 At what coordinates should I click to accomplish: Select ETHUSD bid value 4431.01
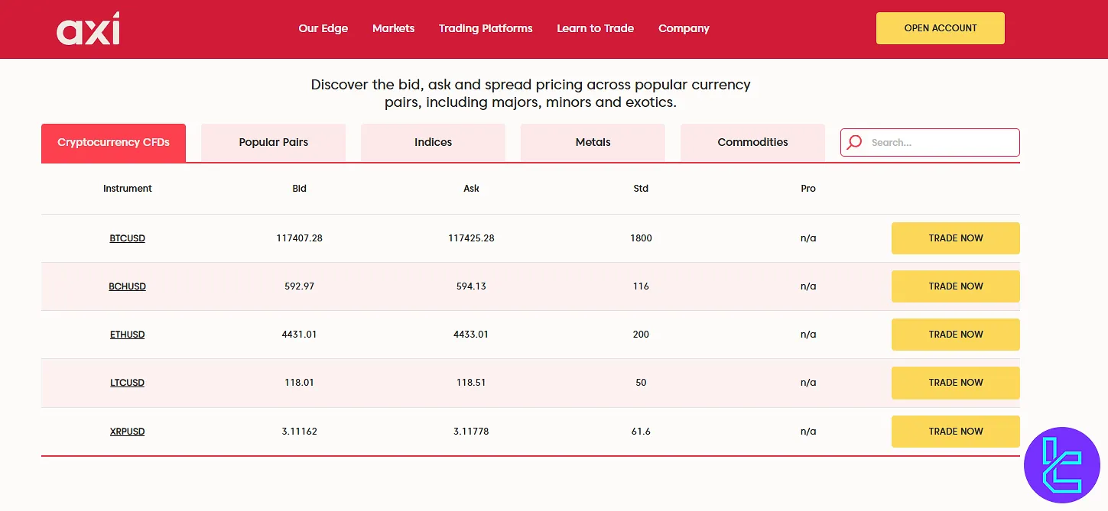(300, 335)
